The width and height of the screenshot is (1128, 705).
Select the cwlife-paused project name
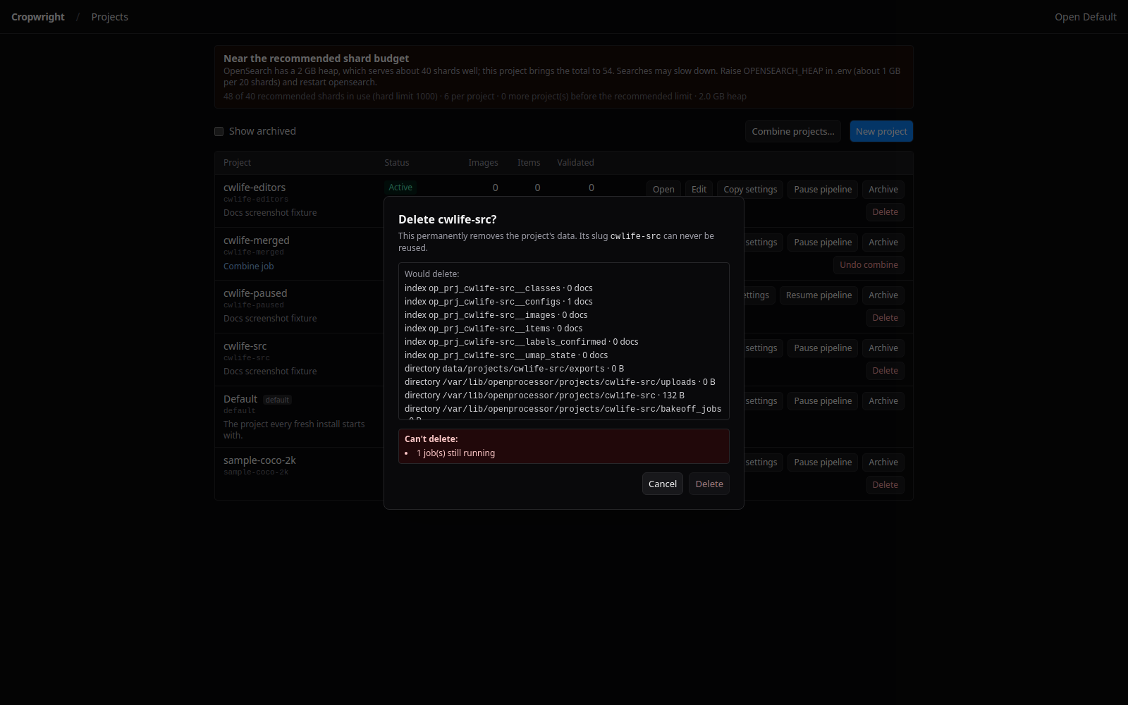(x=255, y=293)
